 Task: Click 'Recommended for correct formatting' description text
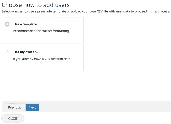[41, 31]
